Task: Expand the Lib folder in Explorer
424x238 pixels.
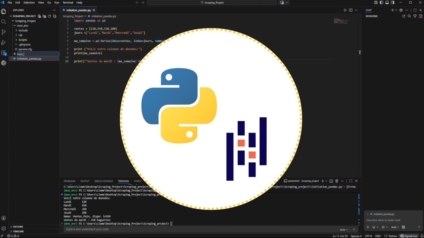Action: point(20,35)
